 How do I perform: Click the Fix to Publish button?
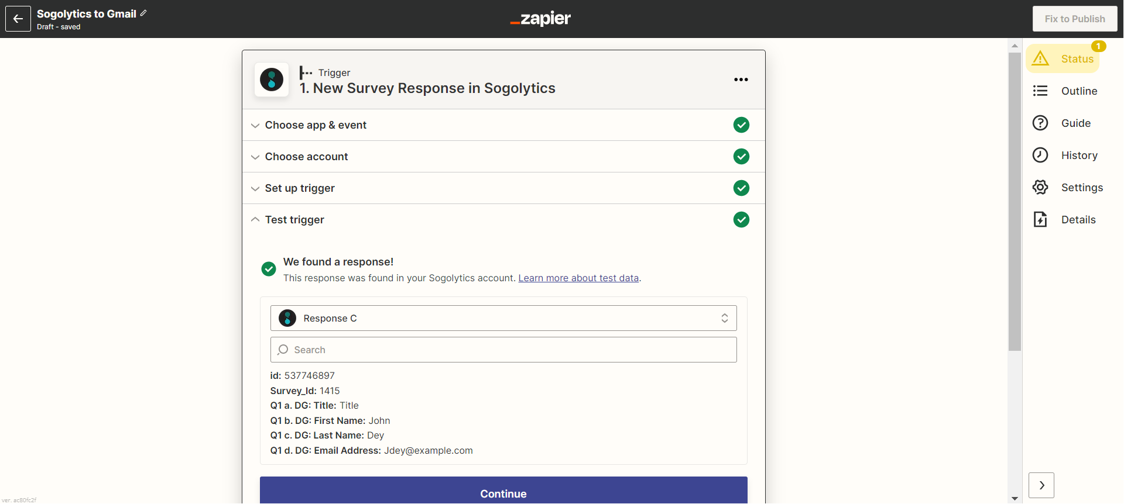pos(1074,19)
